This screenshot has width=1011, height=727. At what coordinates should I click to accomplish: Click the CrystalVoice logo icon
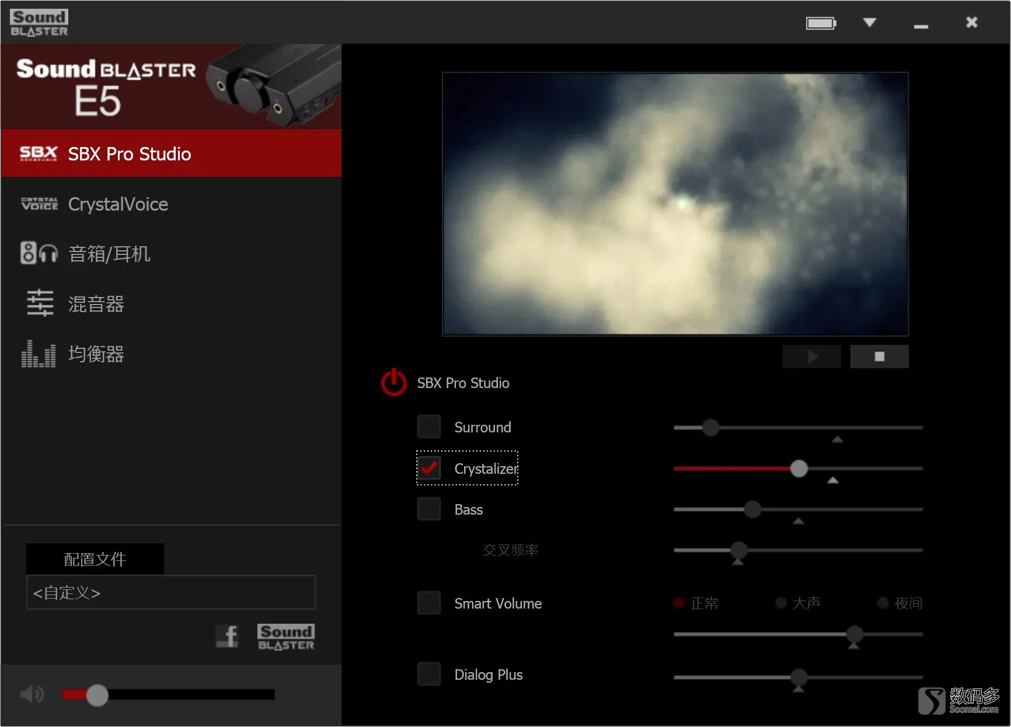[39, 204]
